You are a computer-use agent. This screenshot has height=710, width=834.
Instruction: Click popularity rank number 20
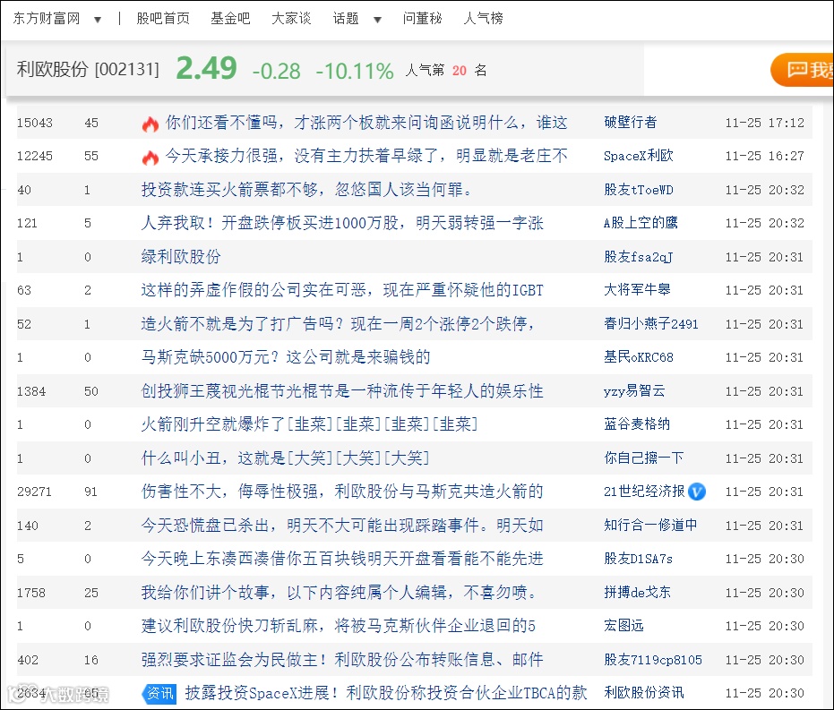click(460, 70)
